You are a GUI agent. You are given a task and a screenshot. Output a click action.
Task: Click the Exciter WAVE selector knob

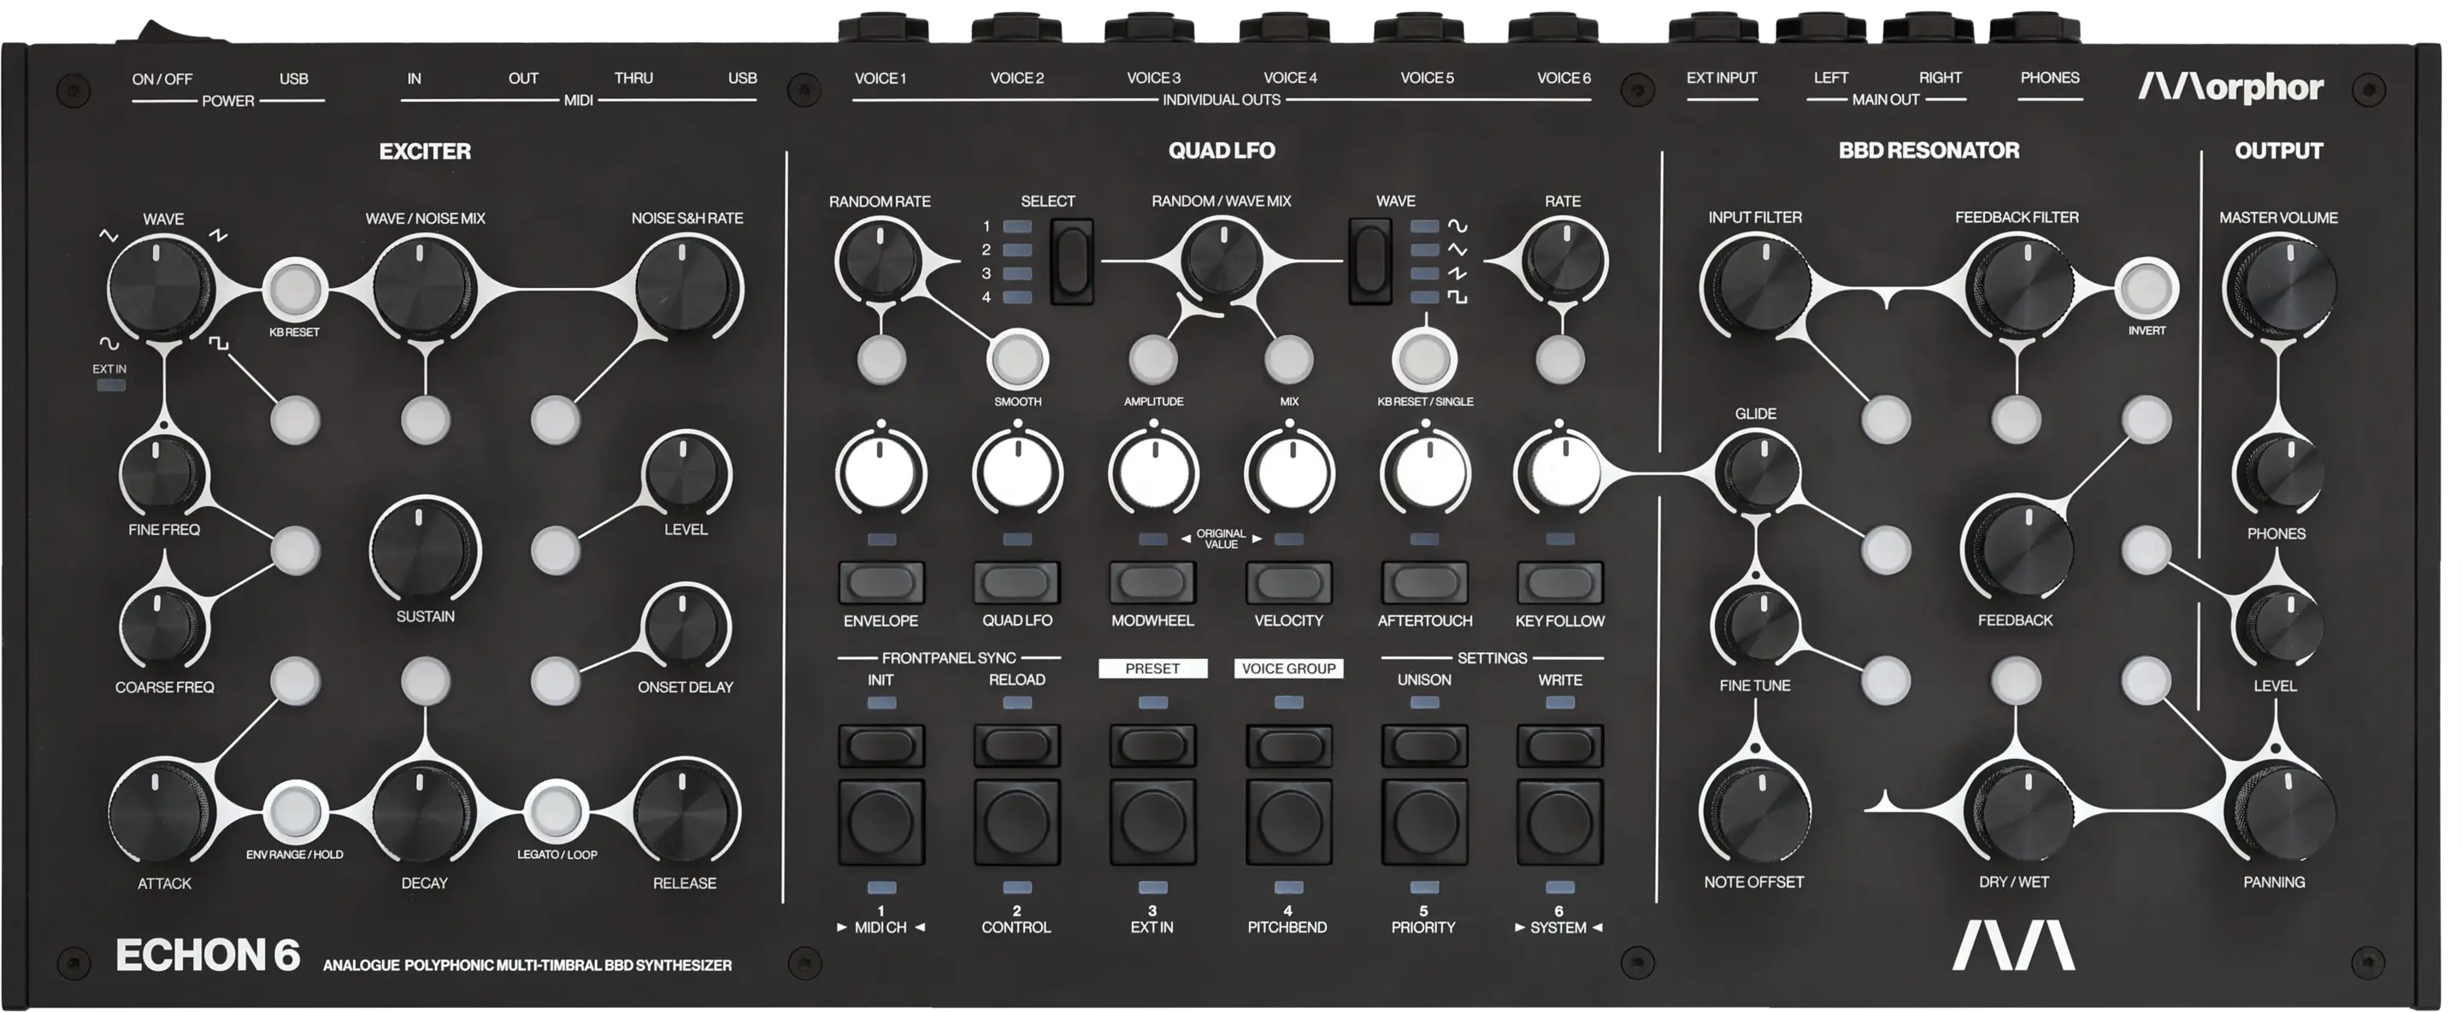pyautogui.click(x=162, y=288)
